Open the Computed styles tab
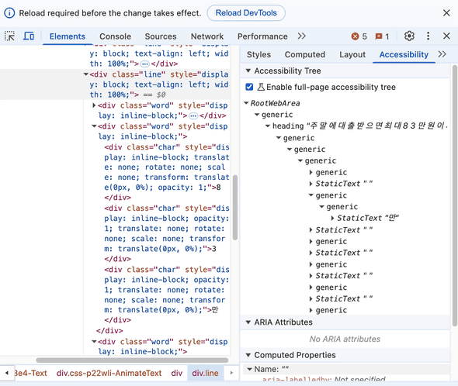458x386 pixels. 304,54
